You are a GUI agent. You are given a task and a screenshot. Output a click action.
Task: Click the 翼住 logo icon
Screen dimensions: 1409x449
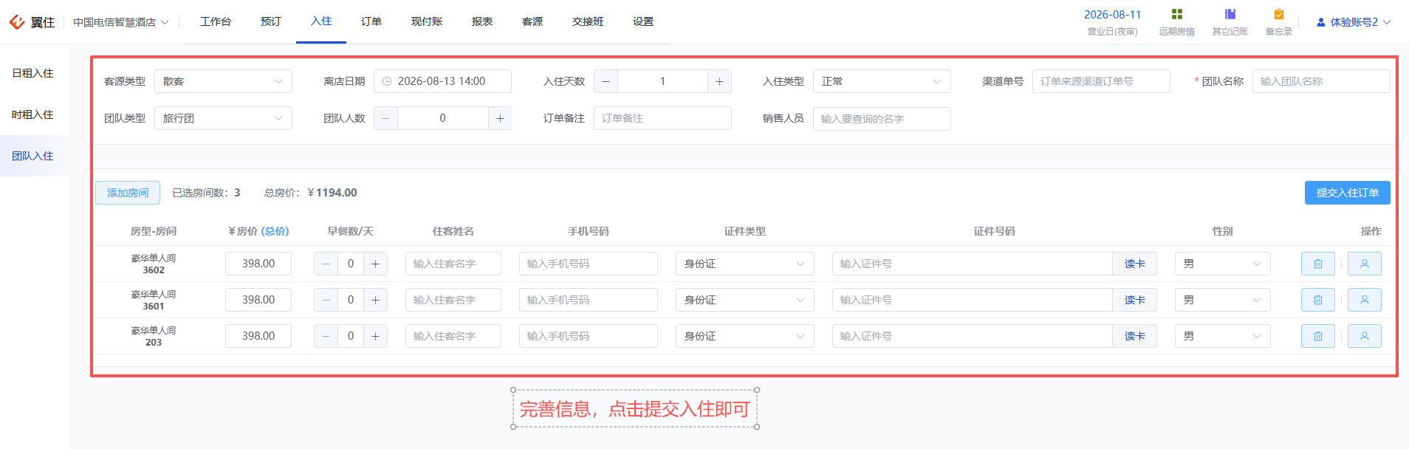[x=17, y=22]
